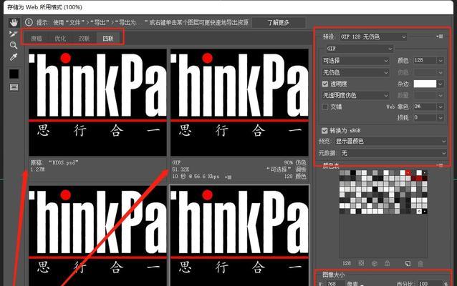Enable the 交错 checkbox
This screenshot has width=457, height=286.
325,107
